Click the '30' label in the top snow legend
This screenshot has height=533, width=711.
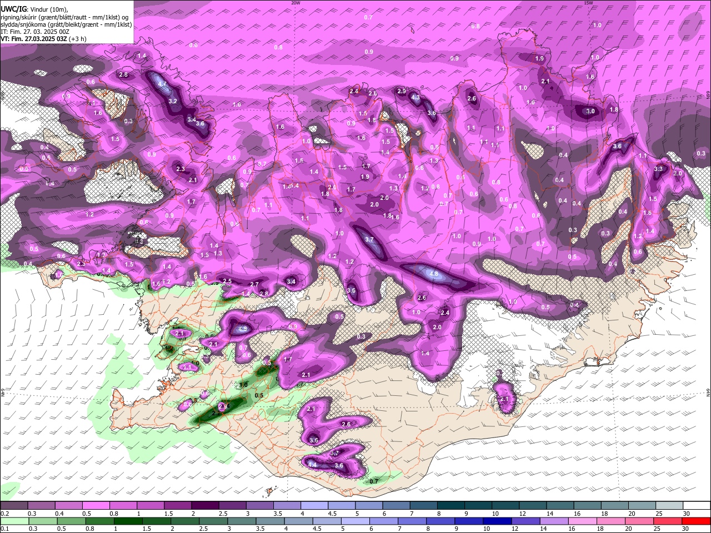point(687,514)
